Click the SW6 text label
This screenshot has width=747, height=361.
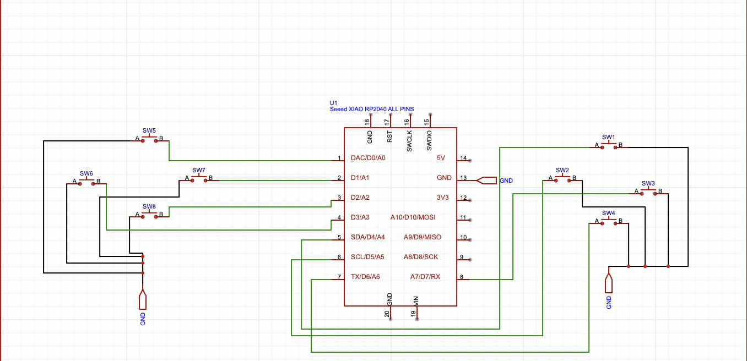(x=86, y=173)
